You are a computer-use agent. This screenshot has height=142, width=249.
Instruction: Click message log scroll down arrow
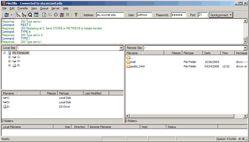245,41
